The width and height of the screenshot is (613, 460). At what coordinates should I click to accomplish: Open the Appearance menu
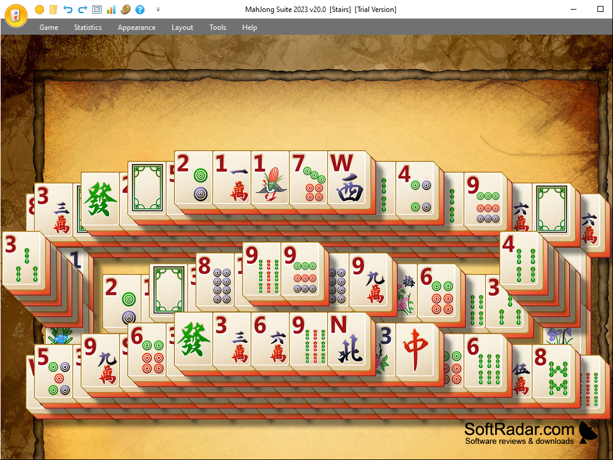pos(137,28)
